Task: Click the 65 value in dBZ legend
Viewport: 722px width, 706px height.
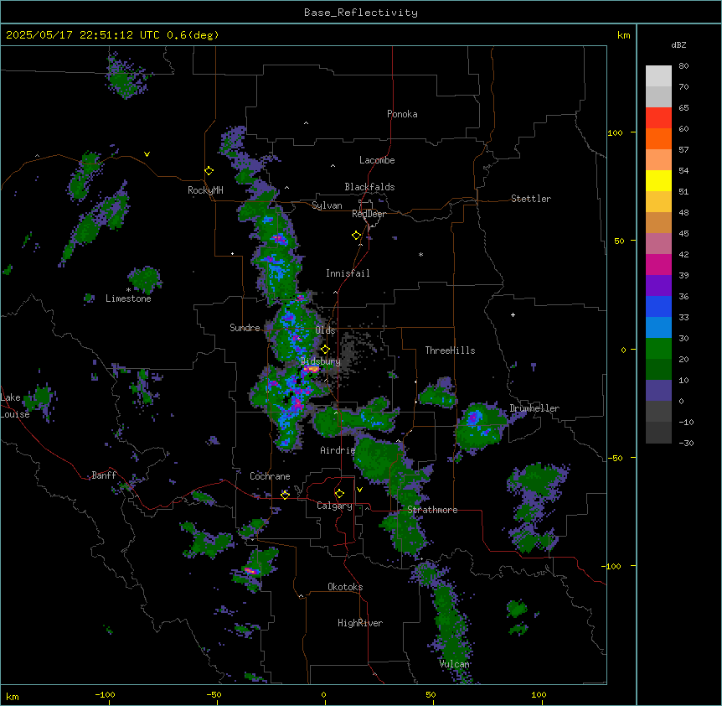Action: (x=683, y=107)
